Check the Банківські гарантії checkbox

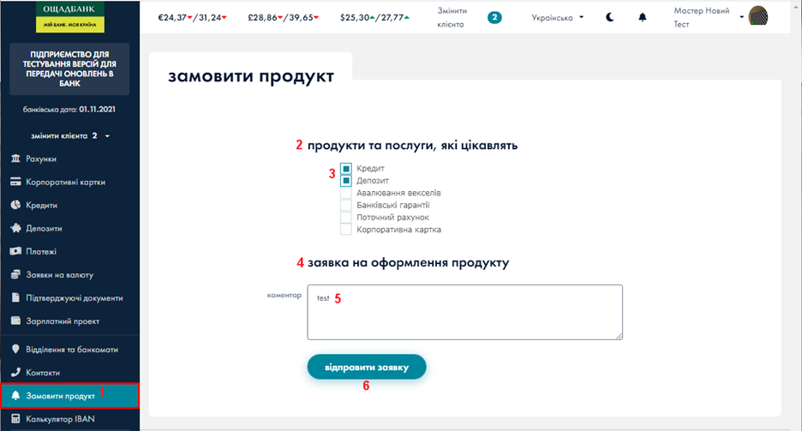click(x=346, y=205)
